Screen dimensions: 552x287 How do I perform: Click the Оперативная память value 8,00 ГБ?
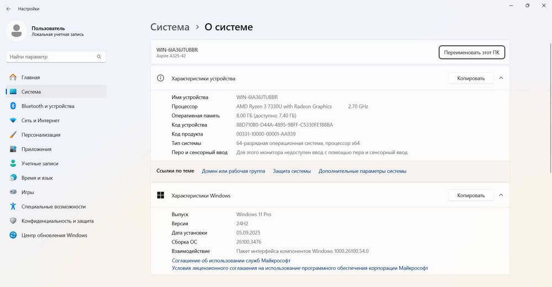(266, 116)
